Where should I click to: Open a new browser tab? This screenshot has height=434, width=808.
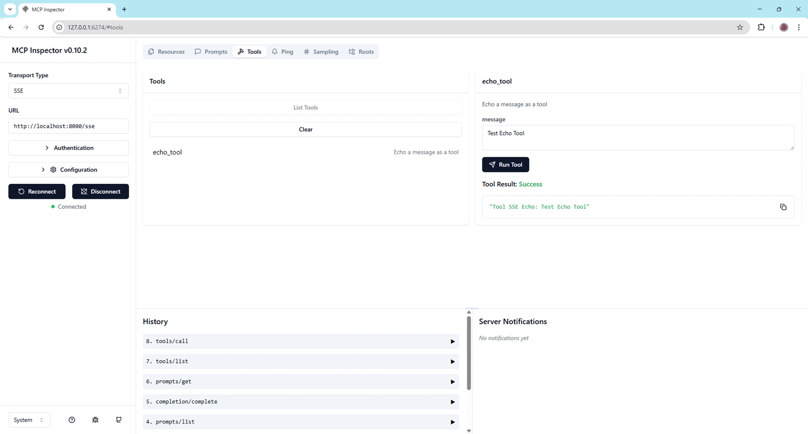(124, 9)
